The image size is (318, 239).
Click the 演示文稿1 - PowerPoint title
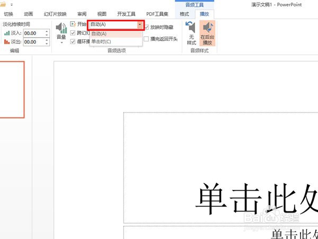[x=277, y=4]
